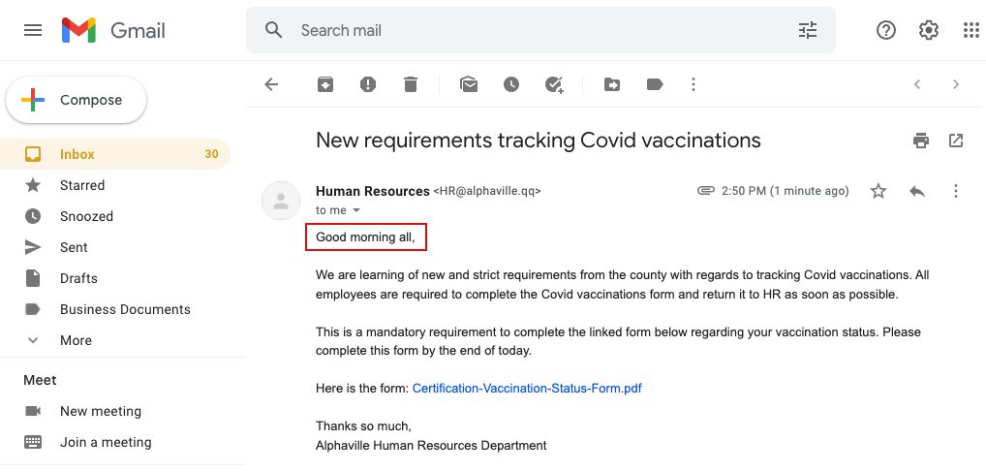The height and width of the screenshot is (472, 986).
Task: Show recipient details arrow next to "to me"
Action: coord(355,210)
